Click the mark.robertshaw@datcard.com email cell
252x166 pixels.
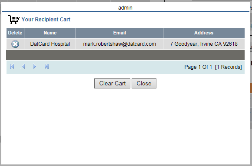119,44
